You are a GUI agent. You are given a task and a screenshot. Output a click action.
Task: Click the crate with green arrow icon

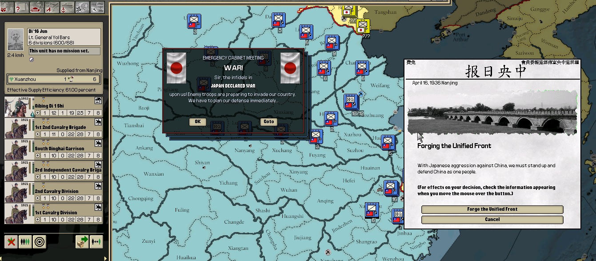[82, 242]
